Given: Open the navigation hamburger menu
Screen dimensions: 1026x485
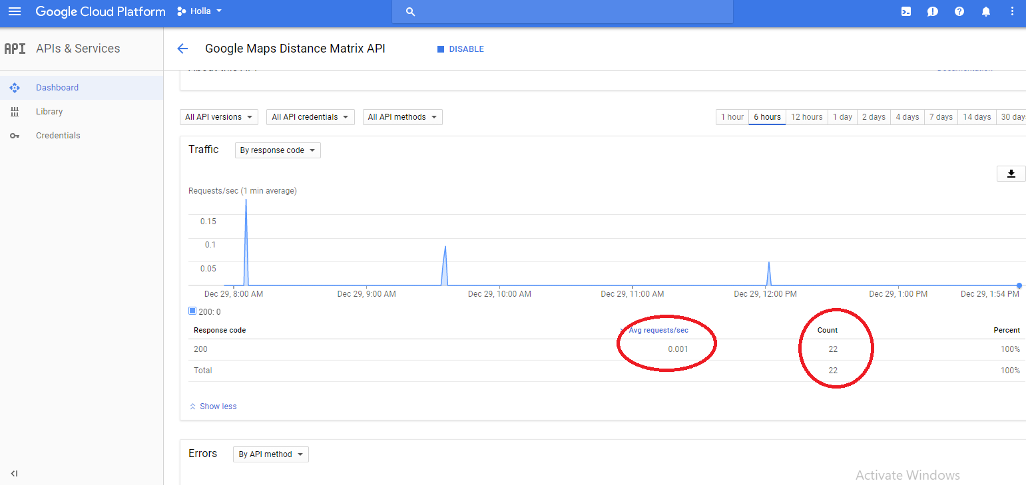Looking at the screenshot, I should point(15,11).
